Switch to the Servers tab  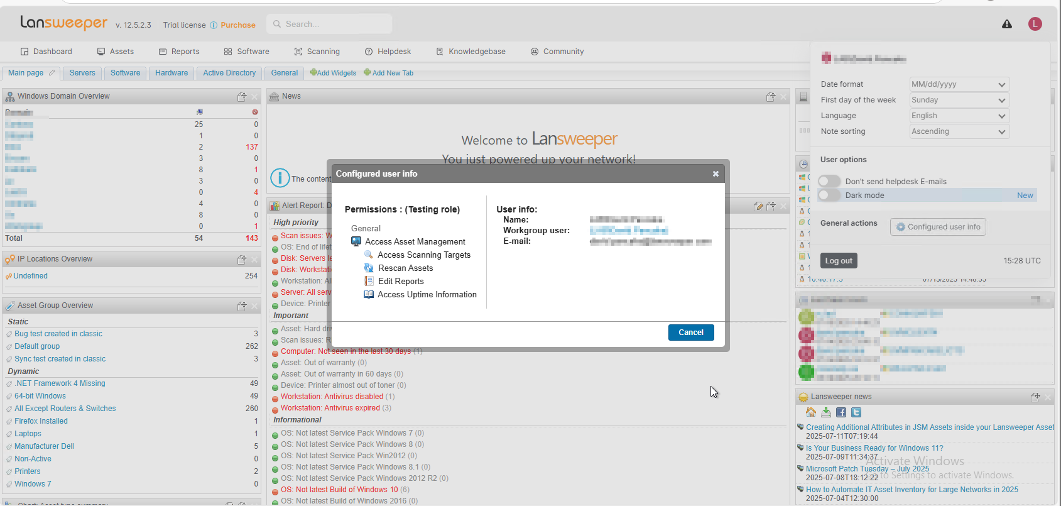point(82,73)
